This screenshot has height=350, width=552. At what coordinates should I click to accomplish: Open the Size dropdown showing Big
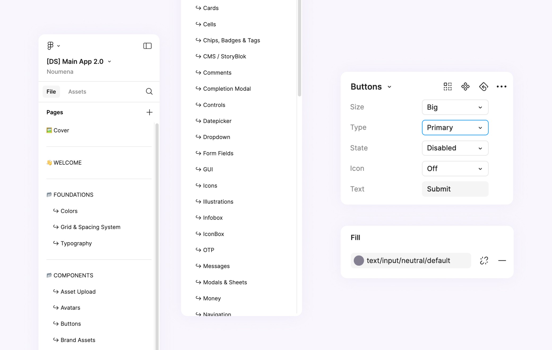[455, 107]
